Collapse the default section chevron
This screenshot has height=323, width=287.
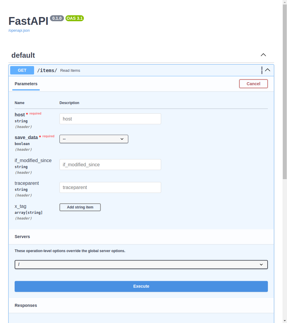coord(263,55)
